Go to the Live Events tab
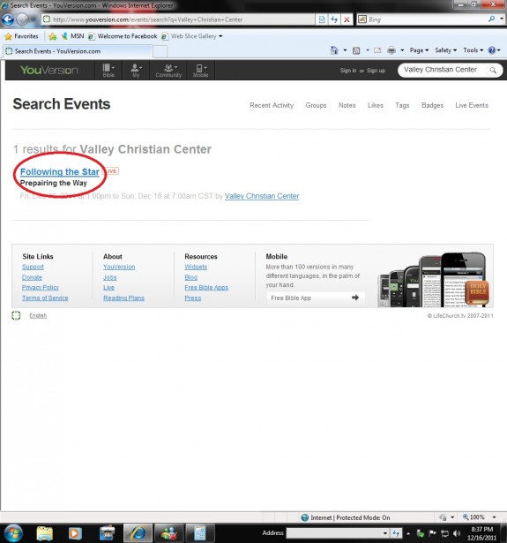Image resolution: width=507 pixels, height=543 pixels. point(472,105)
